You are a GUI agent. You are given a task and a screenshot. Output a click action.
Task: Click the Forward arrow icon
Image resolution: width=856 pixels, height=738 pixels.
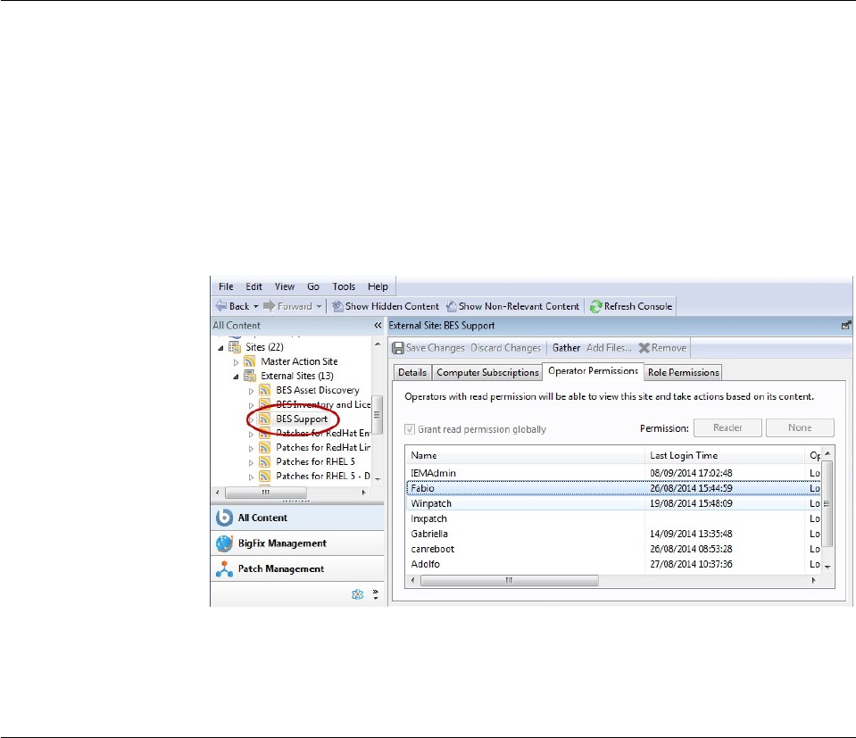click(x=270, y=306)
